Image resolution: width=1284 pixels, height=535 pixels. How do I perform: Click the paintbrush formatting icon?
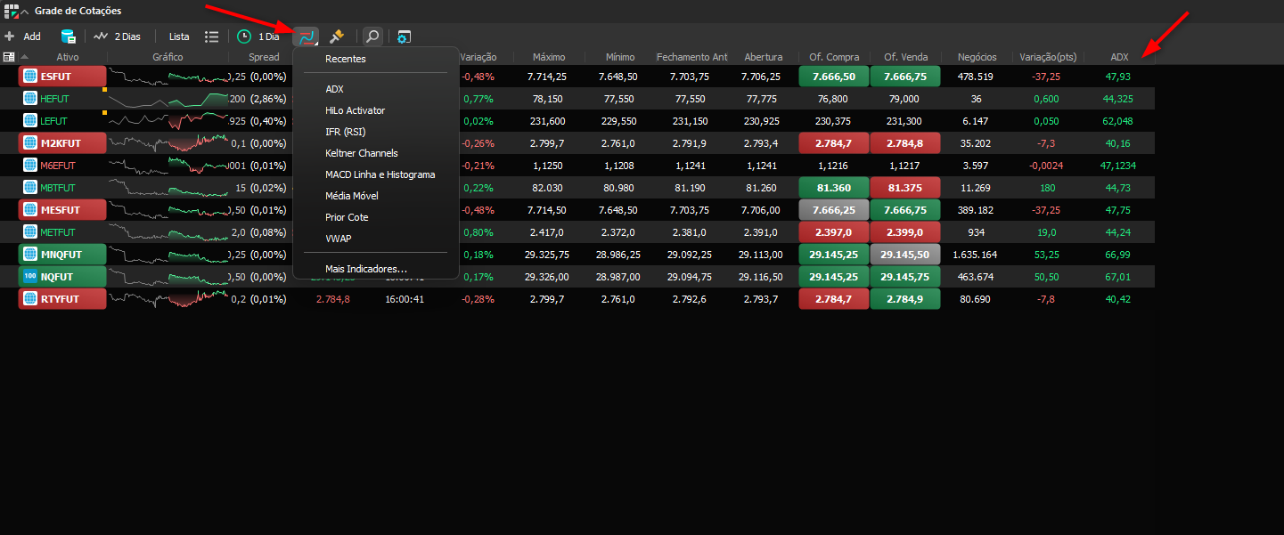point(336,36)
